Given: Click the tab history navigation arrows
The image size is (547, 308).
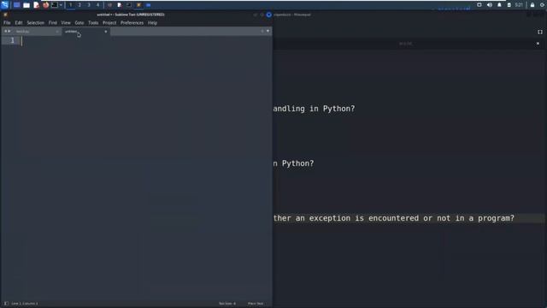Looking at the screenshot, I should (7, 32).
